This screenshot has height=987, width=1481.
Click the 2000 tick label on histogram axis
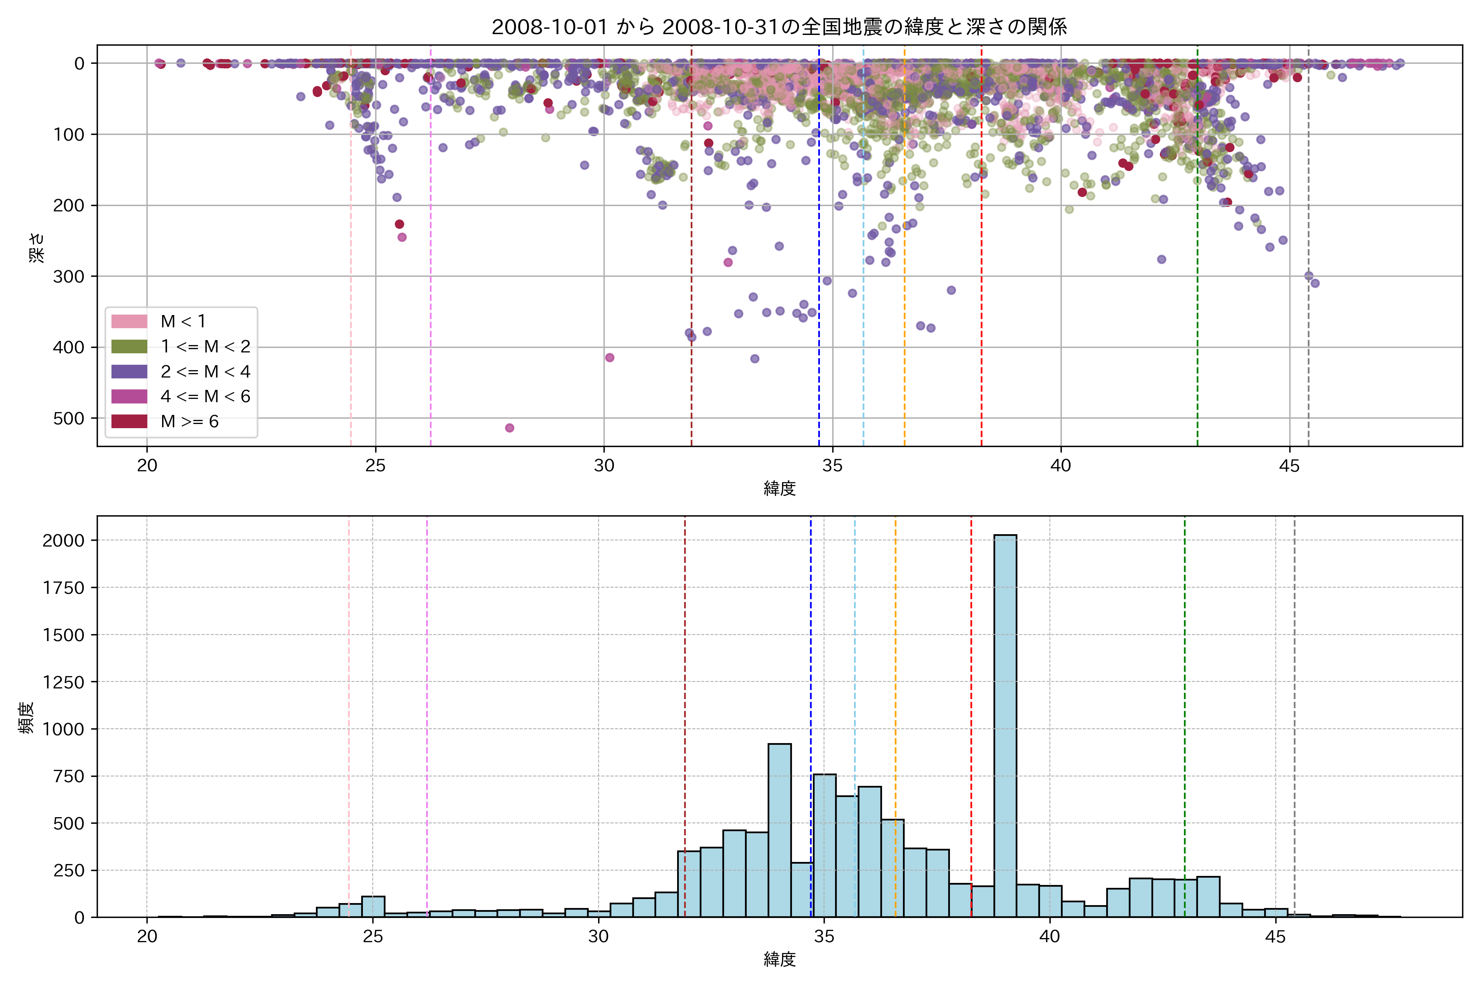[63, 541]
